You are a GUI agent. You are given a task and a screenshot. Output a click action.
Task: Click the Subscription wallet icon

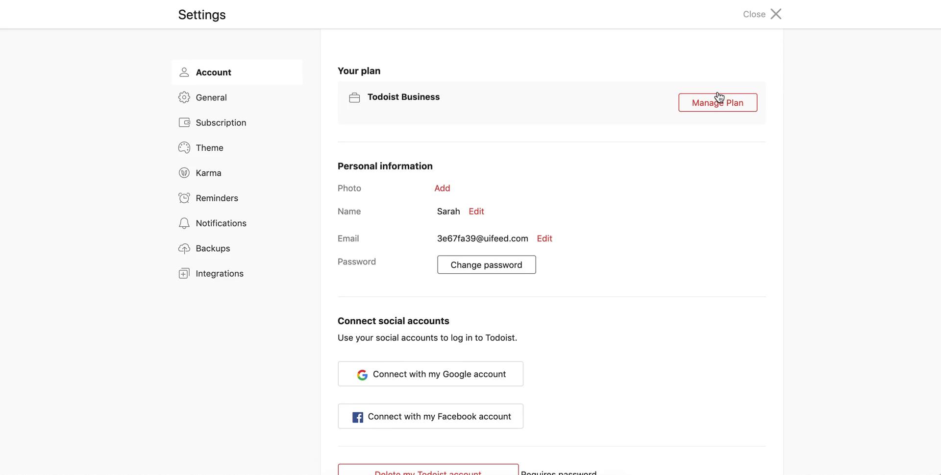(184, 122)
